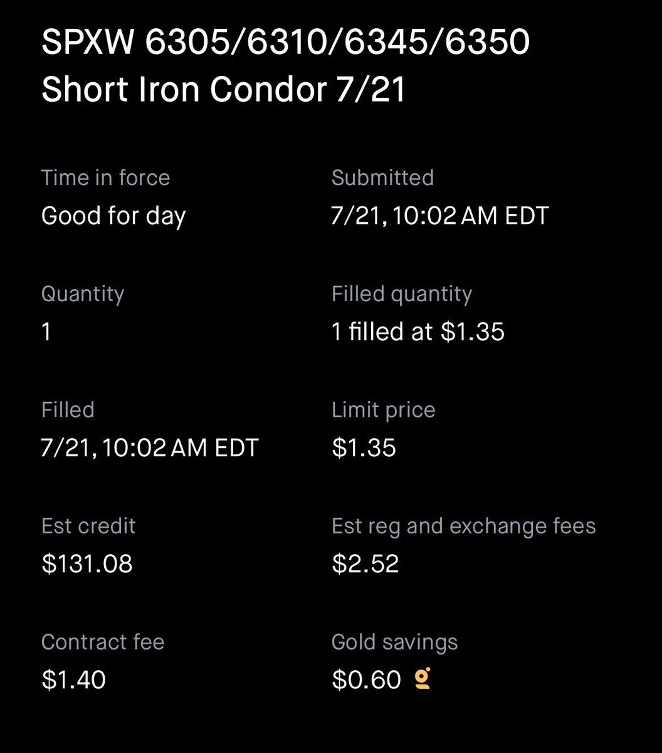This screenshot has height=753, width=662.
Task: Select the Good for day value
Action: coord(113,216)
